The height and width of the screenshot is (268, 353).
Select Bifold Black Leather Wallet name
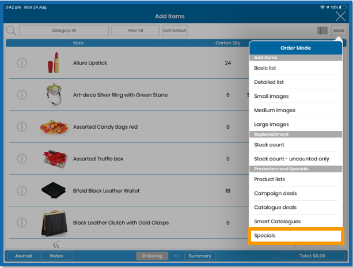tap(107, 191)
